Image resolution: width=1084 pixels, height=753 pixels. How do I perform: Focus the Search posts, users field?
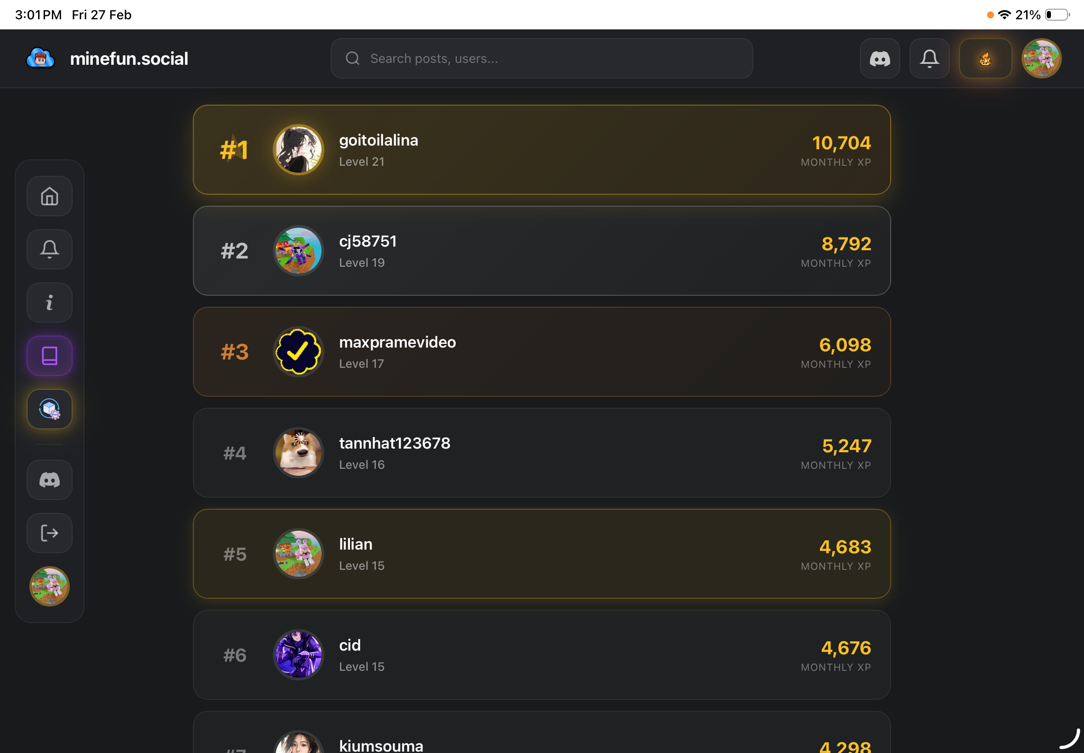click(541, 58)
